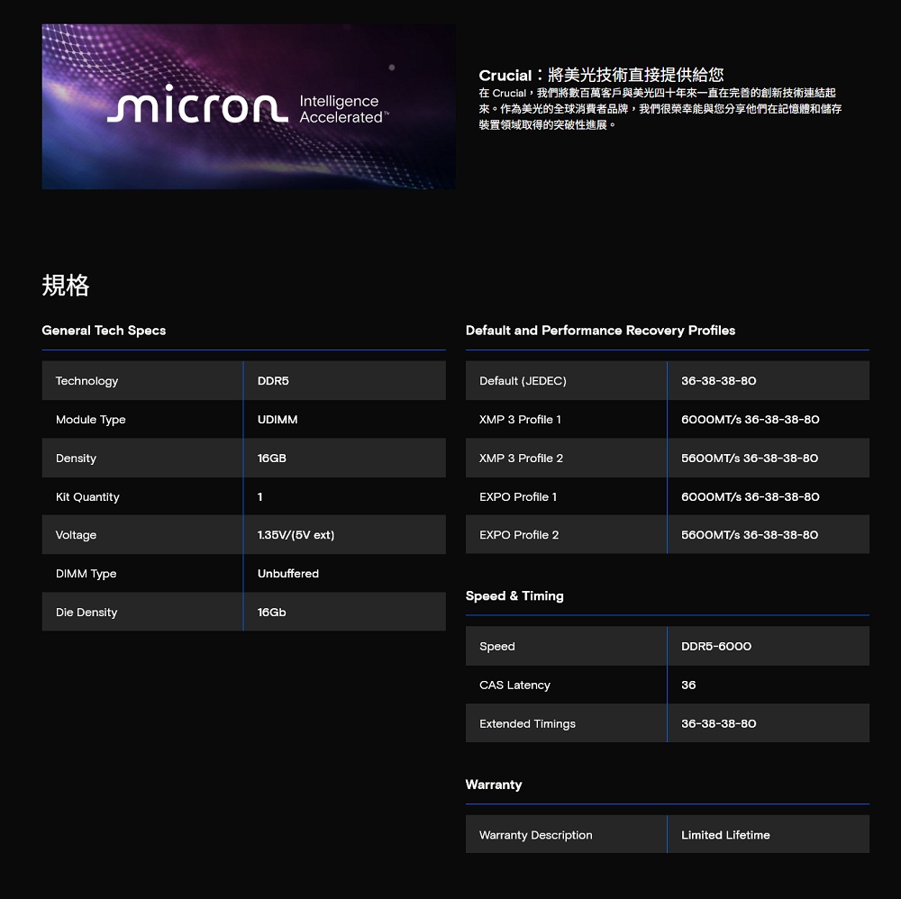The image size is (901, 899).
Task: Click the 16GB density value
Action: coord(270,458)
